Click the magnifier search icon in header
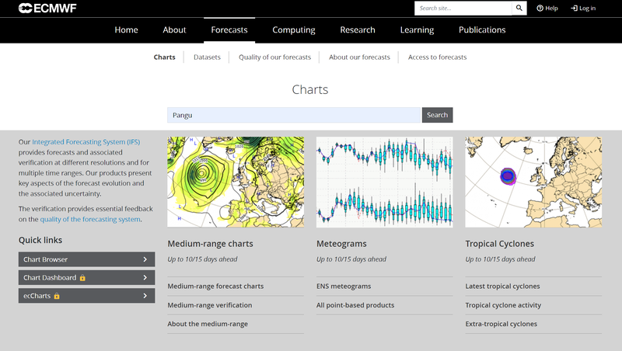This screenshot has height=351, width=622. pos(520,9)
